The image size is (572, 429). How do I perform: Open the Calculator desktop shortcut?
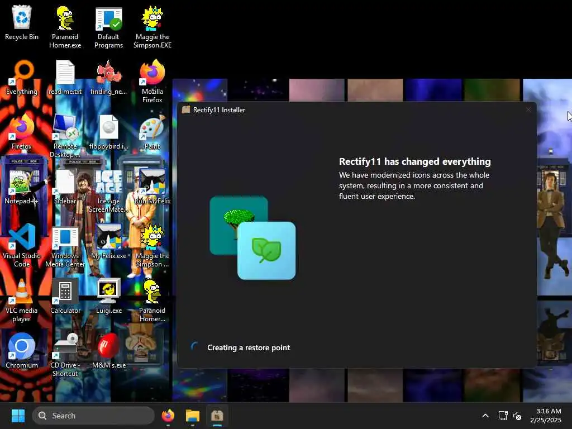65,297
